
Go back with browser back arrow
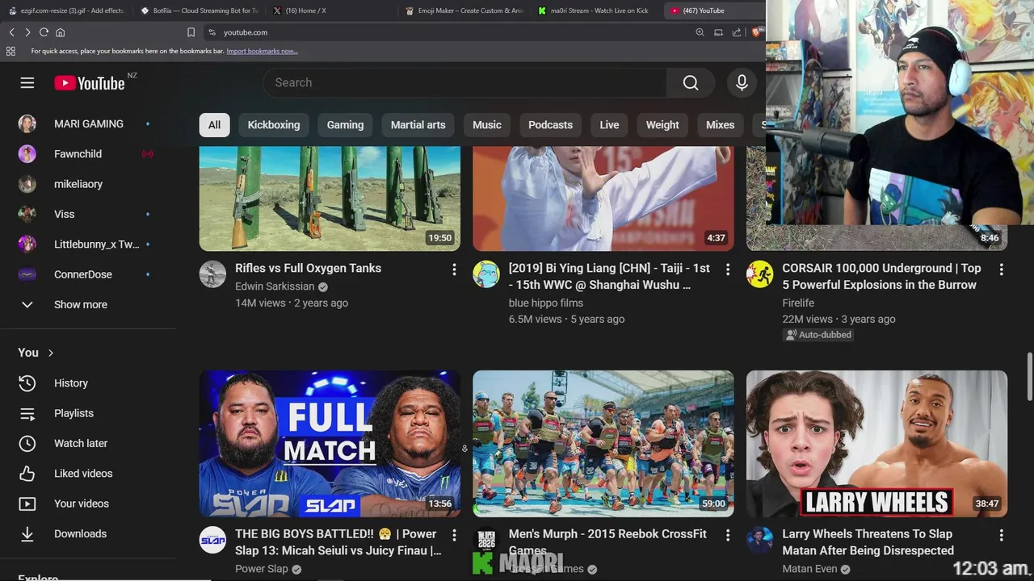[x=11, y=32]
